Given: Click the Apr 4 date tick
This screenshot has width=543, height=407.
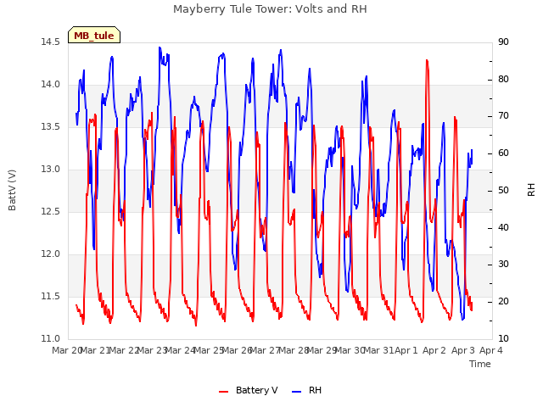Looking at the screenshot, I should [491, 350].
